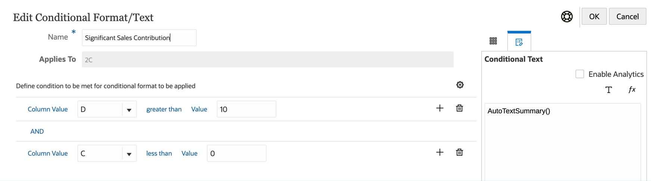651x181 pixels.
Task: Add condition after Column D row
Action: pos(440,109)
